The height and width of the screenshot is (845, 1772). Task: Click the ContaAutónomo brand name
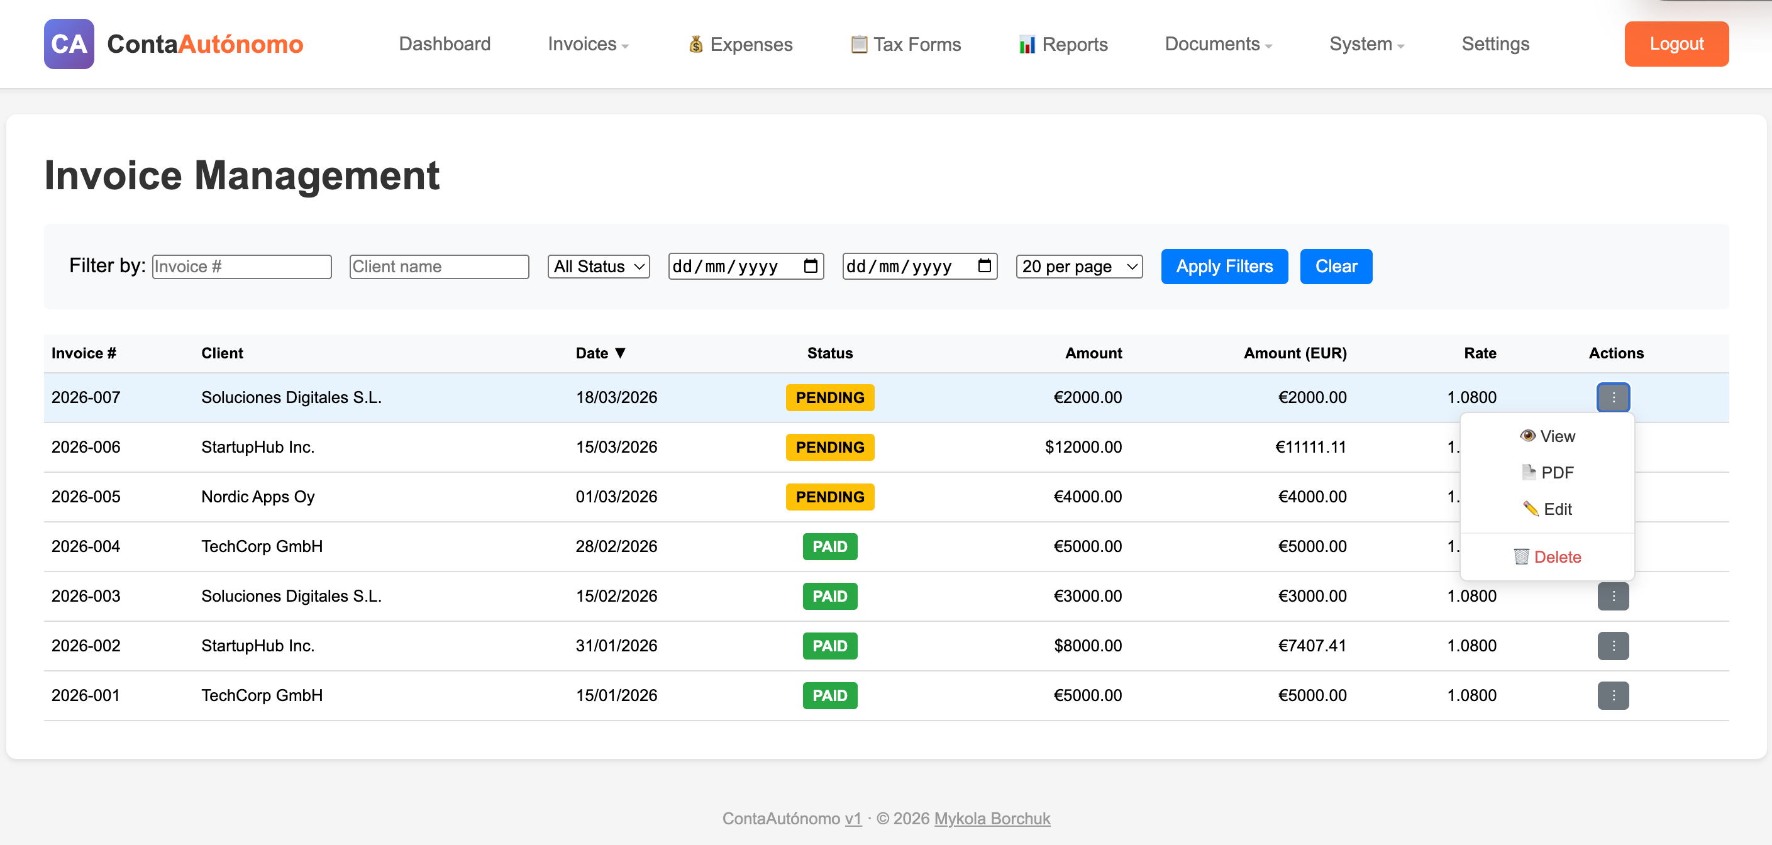click(x=205, y=44)
